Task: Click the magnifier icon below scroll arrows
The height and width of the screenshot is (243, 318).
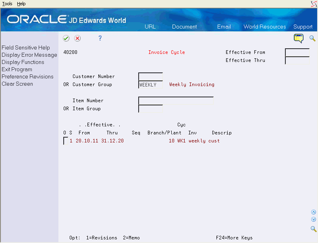Action: pos(314,229)
